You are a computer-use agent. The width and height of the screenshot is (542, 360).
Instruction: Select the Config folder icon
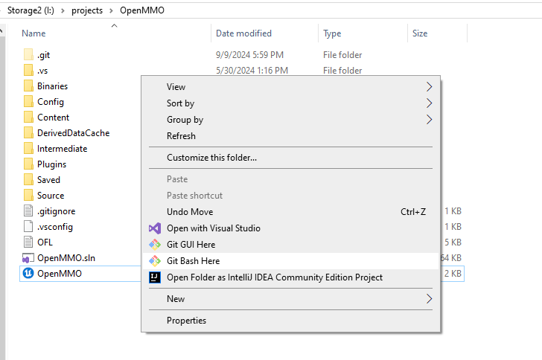click(28, 102)
